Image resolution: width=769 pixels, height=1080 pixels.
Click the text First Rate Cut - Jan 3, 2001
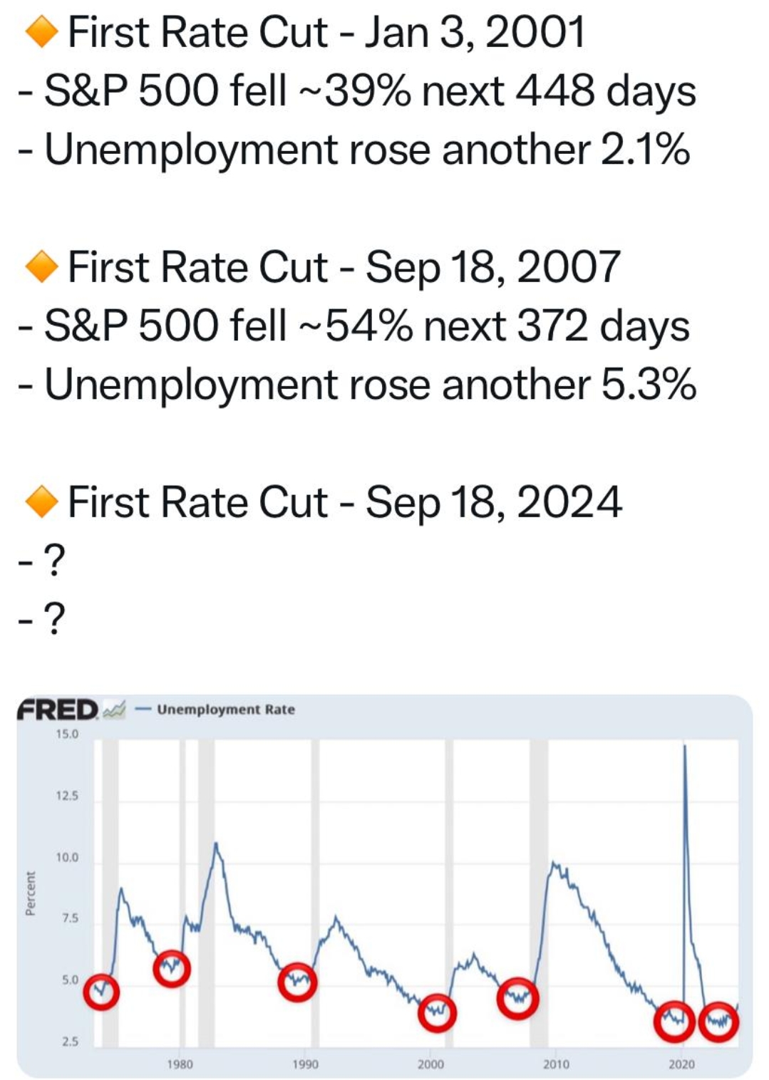[326, 33]
